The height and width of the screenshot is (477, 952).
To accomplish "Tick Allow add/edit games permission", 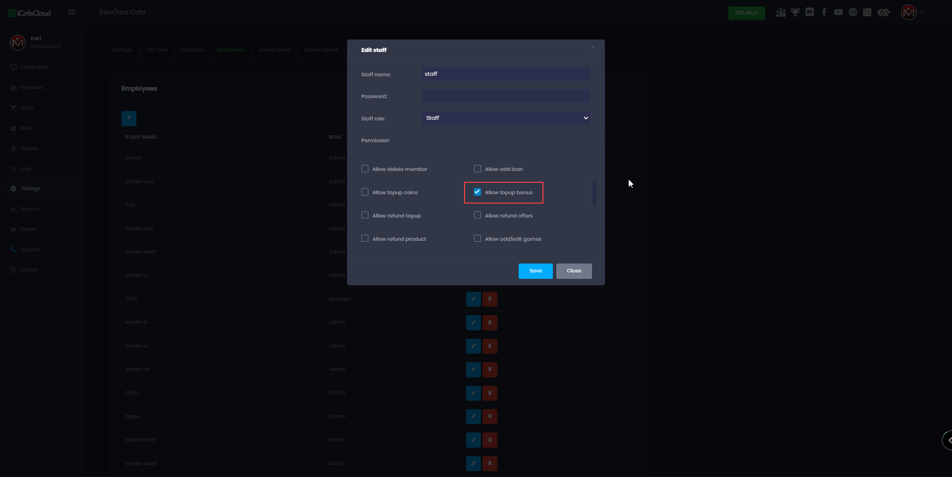I will pos(477,239).
